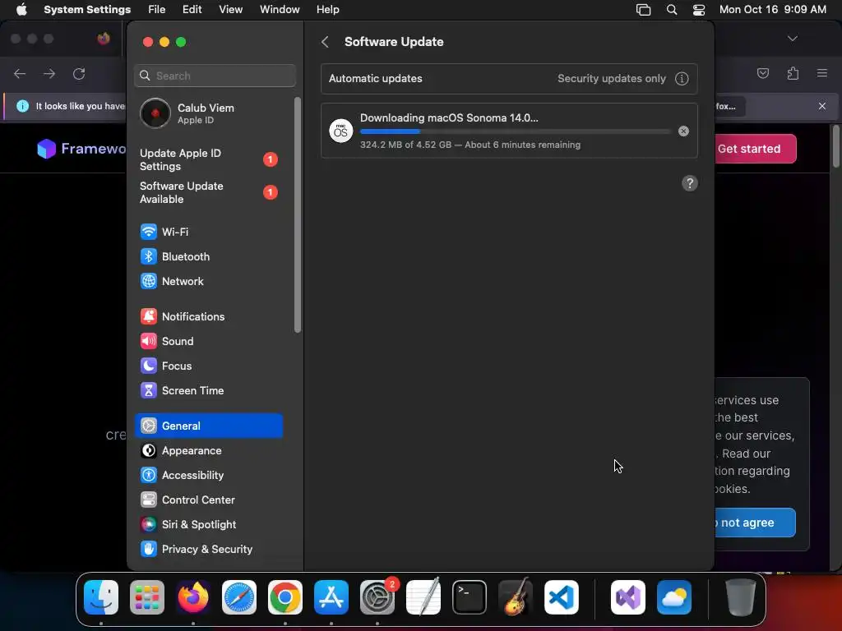This screenshot has width=842, height=631.
Task: Open the Window menu
Action: coord(280,10)
